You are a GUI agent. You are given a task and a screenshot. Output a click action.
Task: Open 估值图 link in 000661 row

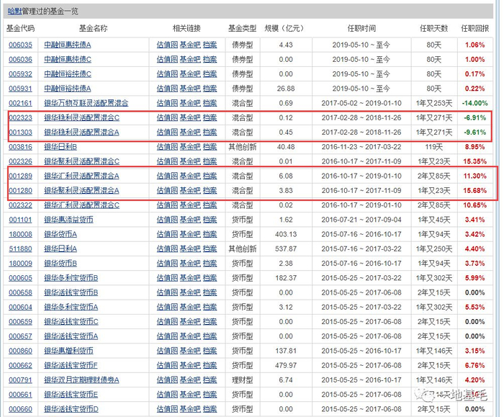[x=167, y=395]
